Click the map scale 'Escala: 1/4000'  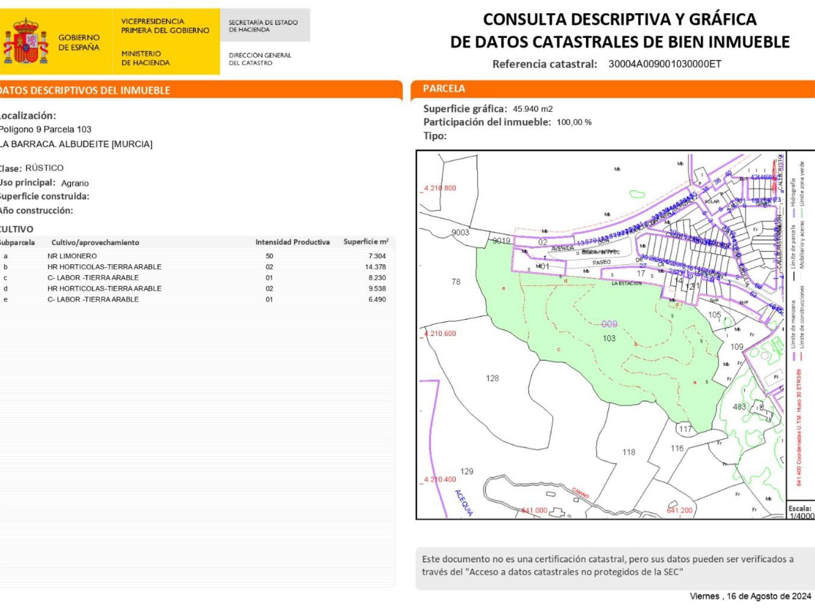[801, 512]
